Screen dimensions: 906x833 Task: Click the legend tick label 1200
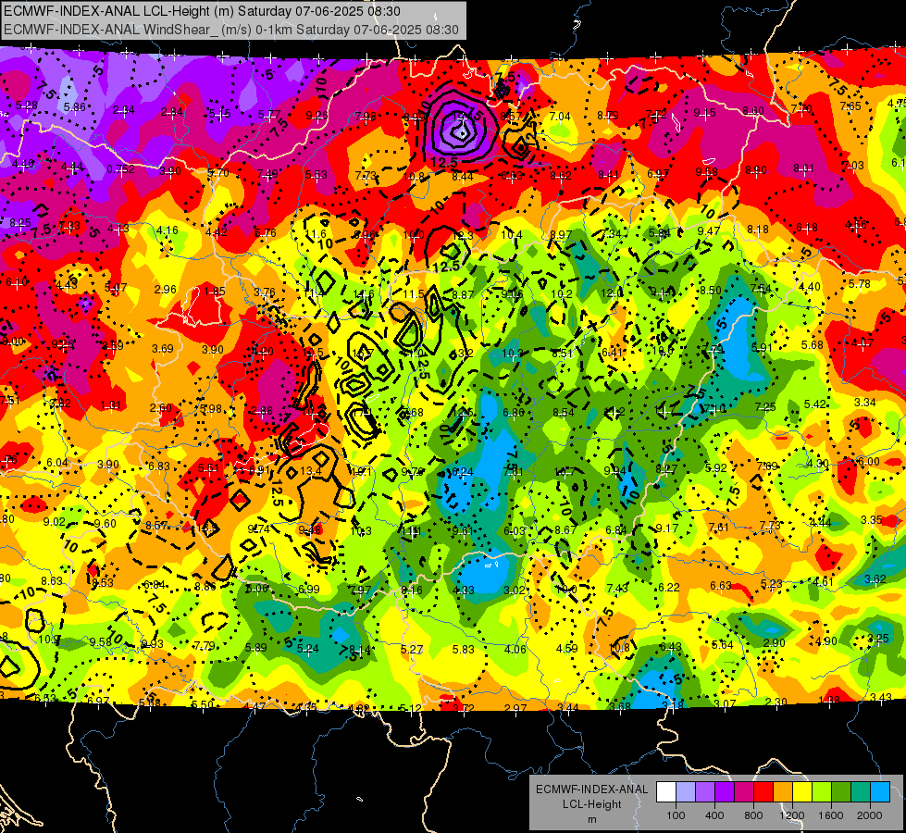tap(792, 815)
